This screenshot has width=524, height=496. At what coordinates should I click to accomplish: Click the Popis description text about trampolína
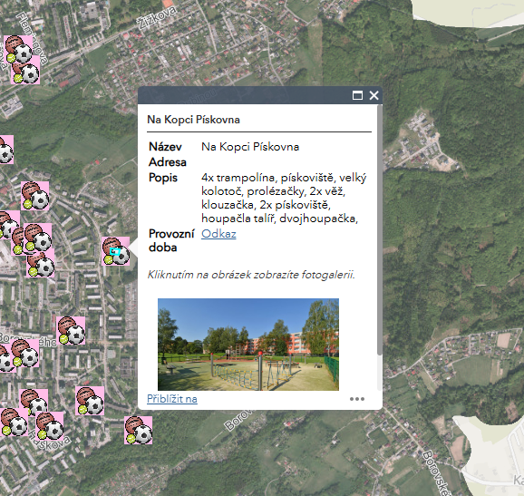click(x=284, y=198)
